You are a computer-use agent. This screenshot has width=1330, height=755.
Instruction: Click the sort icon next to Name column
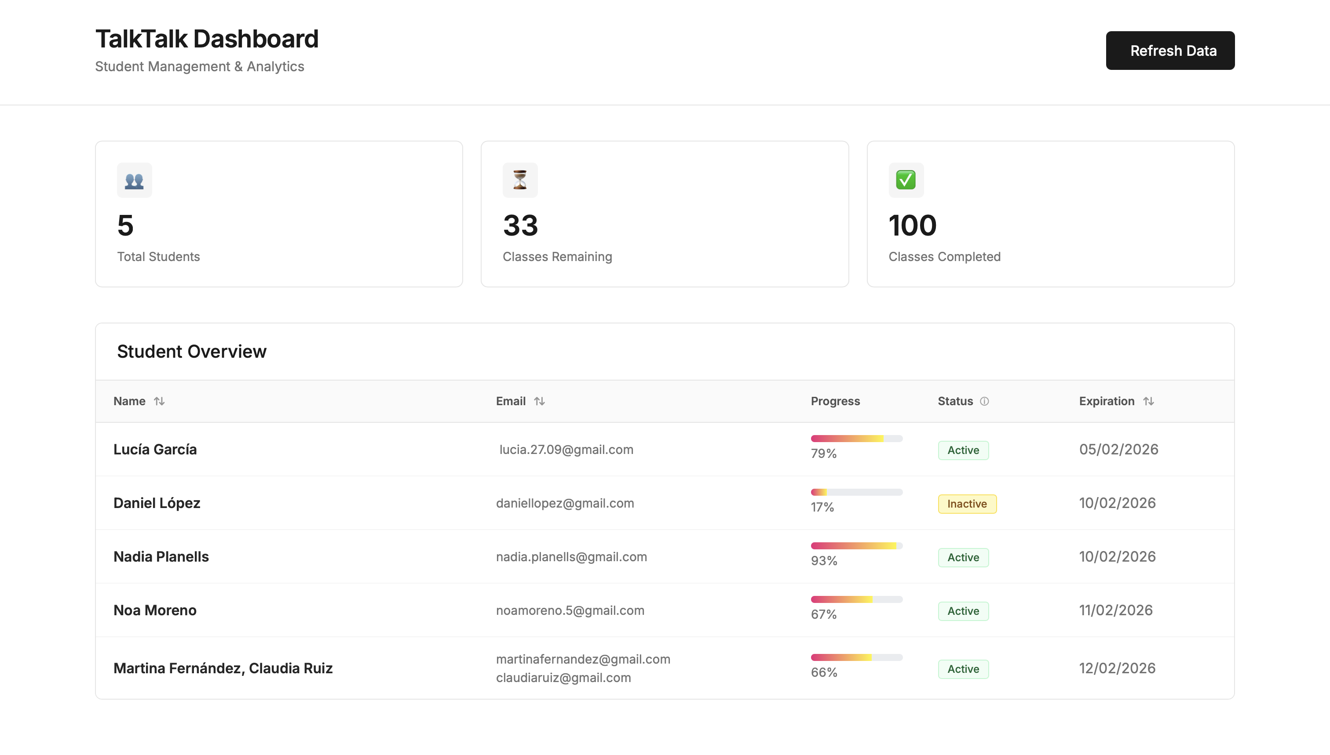(160, 401)
